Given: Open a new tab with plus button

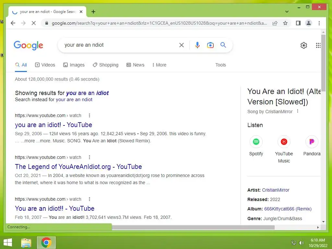Looking at the screenshot, I should (x=93, y=12).
